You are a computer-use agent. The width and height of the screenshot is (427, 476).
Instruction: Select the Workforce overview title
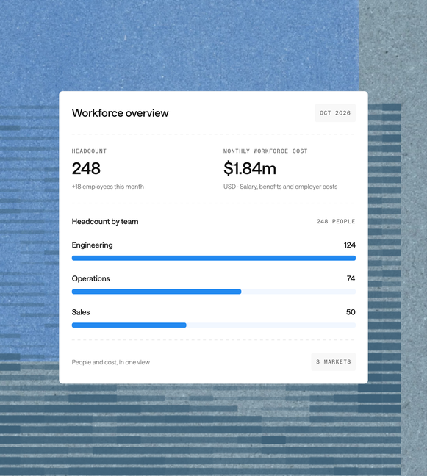(x=121, y=113)
